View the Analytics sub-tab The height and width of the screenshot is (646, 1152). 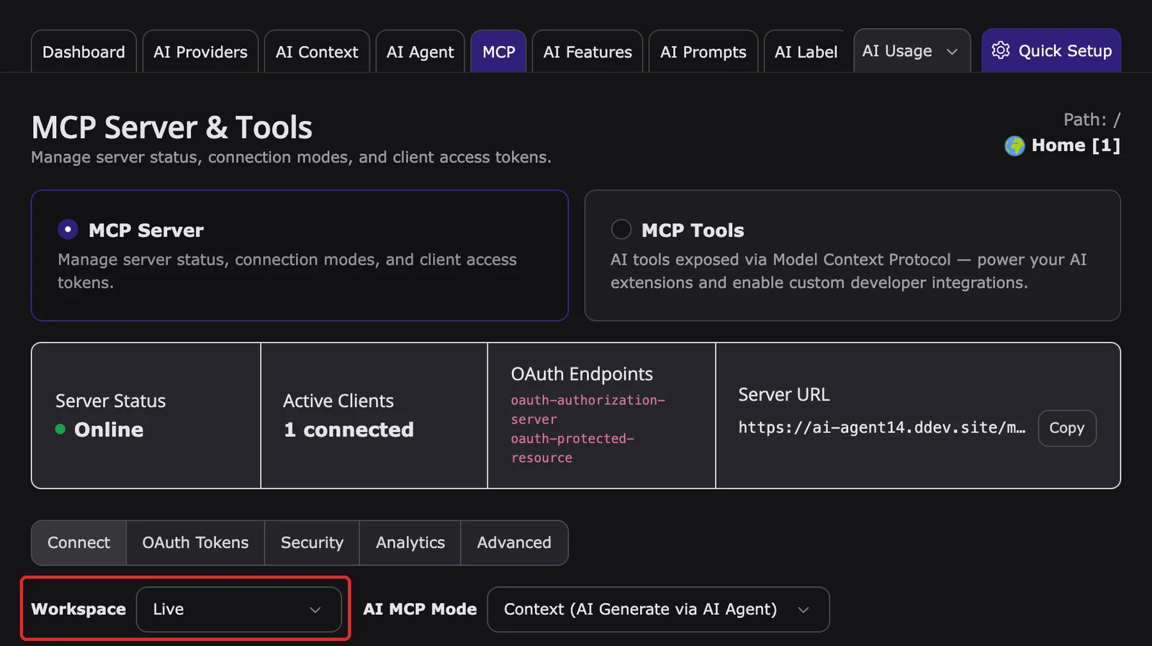click(410, 542)
